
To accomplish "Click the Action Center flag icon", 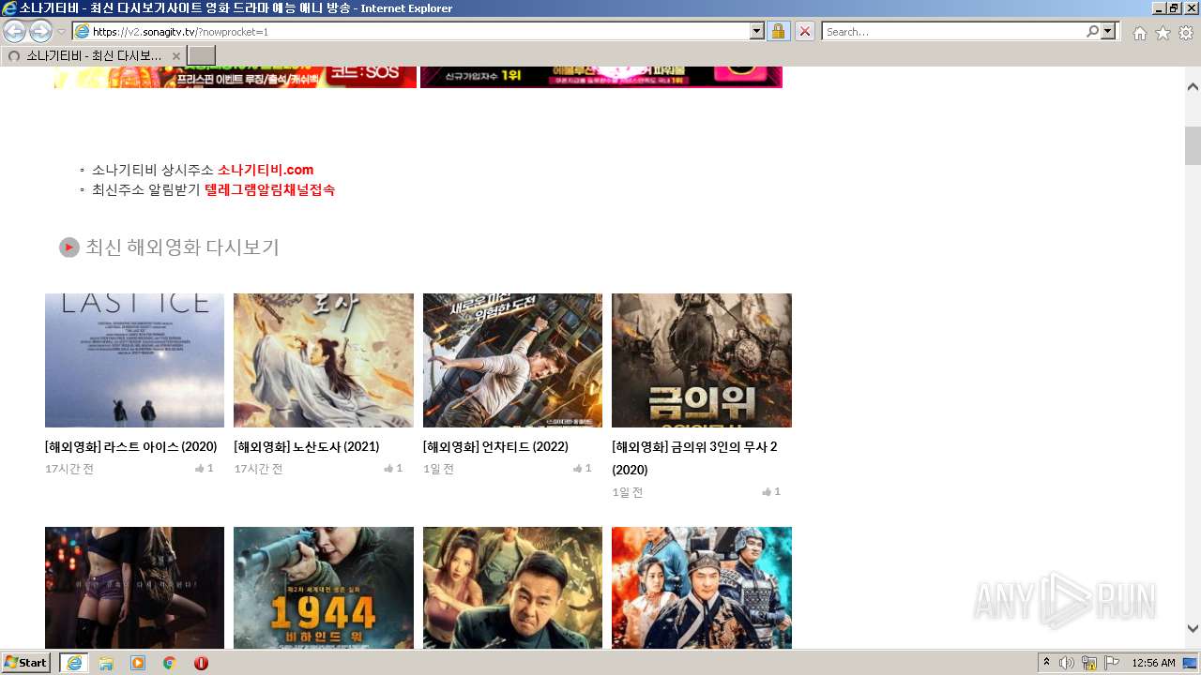I will click(1112, 663).
